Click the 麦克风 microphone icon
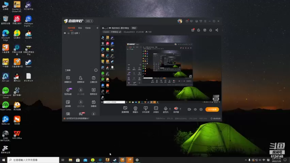This screenshot has width=290, height=163. [x=166, y=109]
